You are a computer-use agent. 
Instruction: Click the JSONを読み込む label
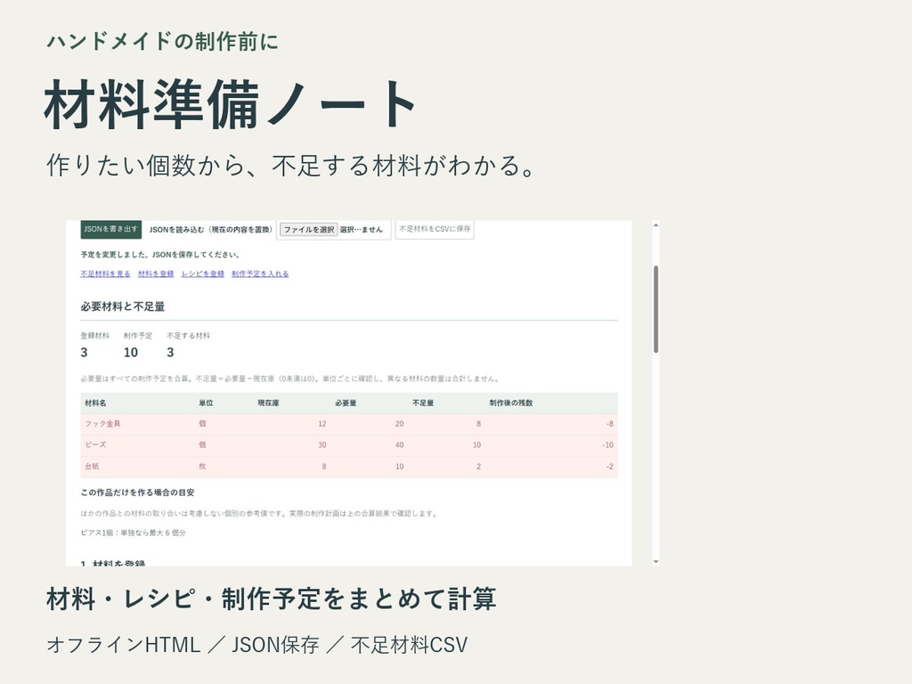coord(210,230)
